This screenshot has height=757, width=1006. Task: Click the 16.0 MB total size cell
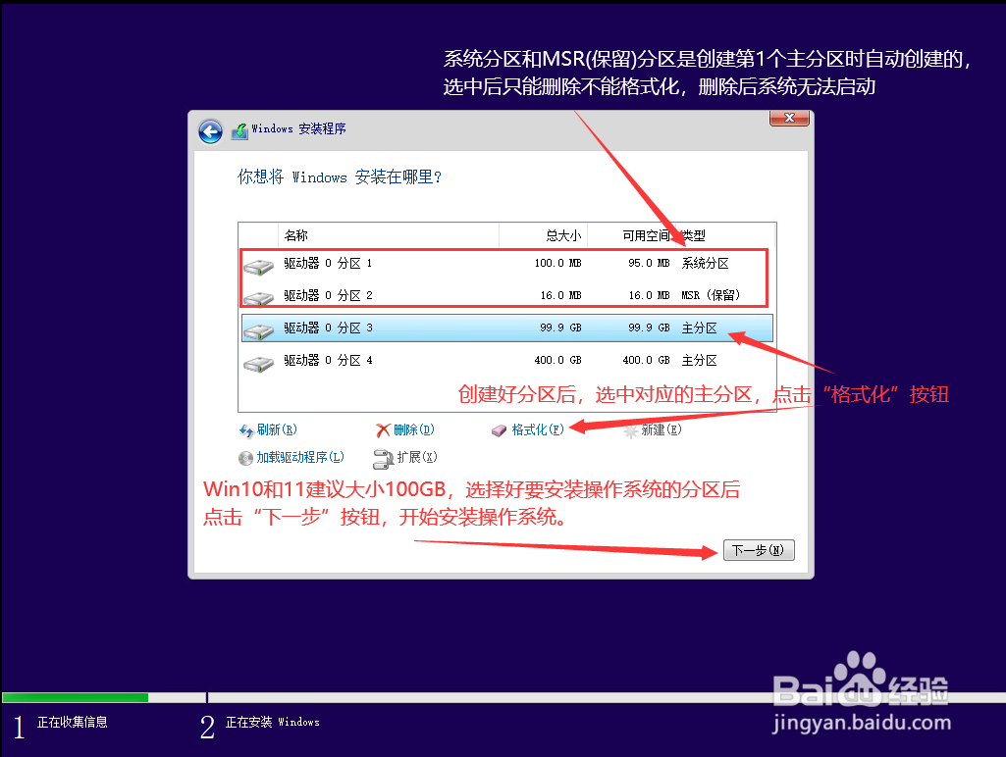[x=560, y=295]
